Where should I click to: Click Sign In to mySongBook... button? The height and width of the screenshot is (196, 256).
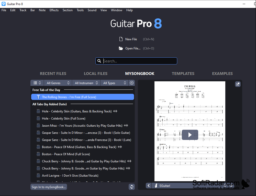coord(49,187)
